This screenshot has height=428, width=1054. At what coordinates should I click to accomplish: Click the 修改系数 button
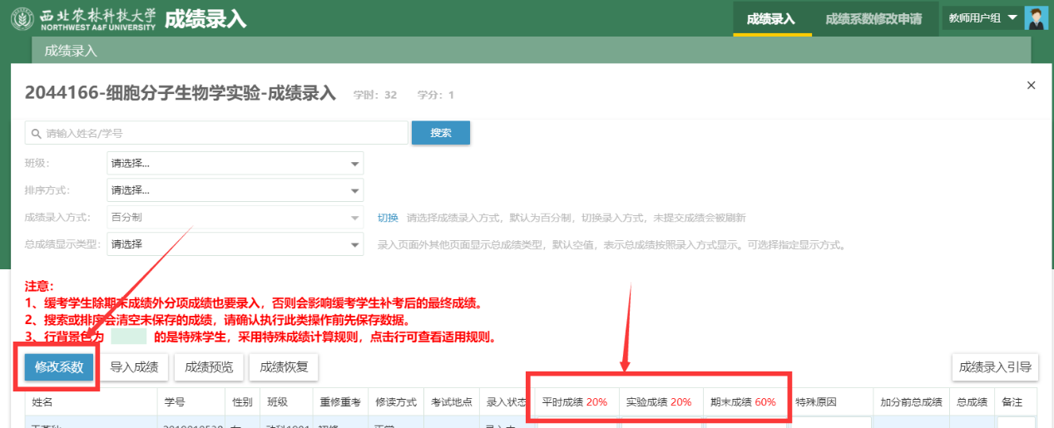click(x=59, y=367)
